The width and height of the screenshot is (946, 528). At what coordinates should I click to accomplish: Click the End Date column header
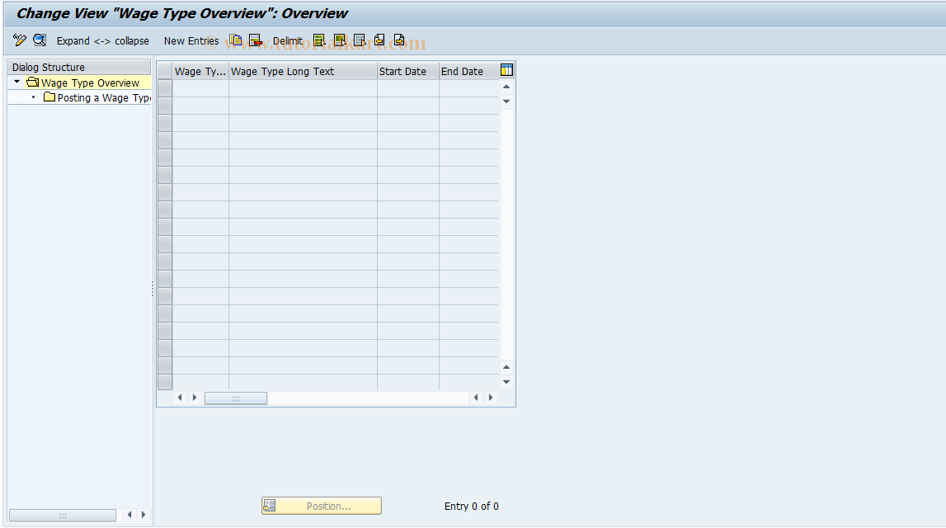[x=468, y=71]
